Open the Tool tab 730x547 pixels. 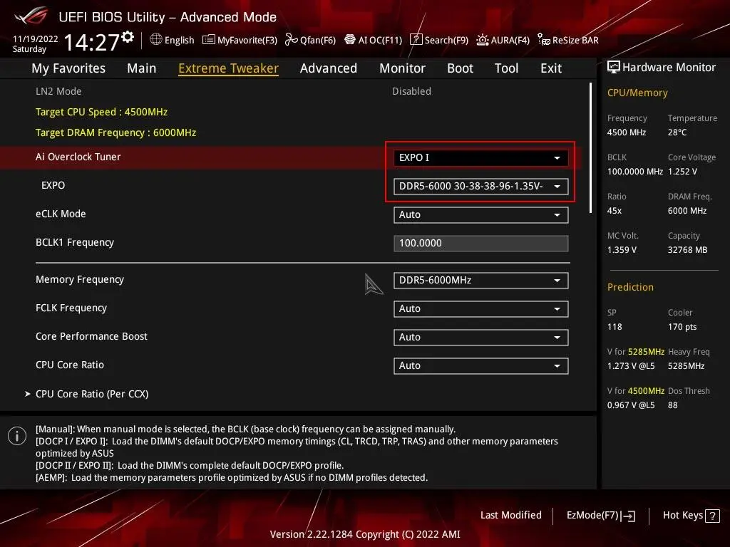pyautogui.click(x=507, y=68)
